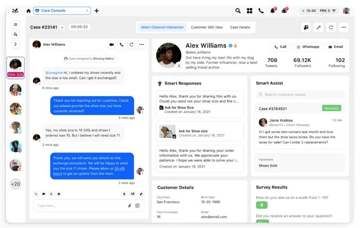Click the Case Assigned to Shivang Mathur note

89,59
